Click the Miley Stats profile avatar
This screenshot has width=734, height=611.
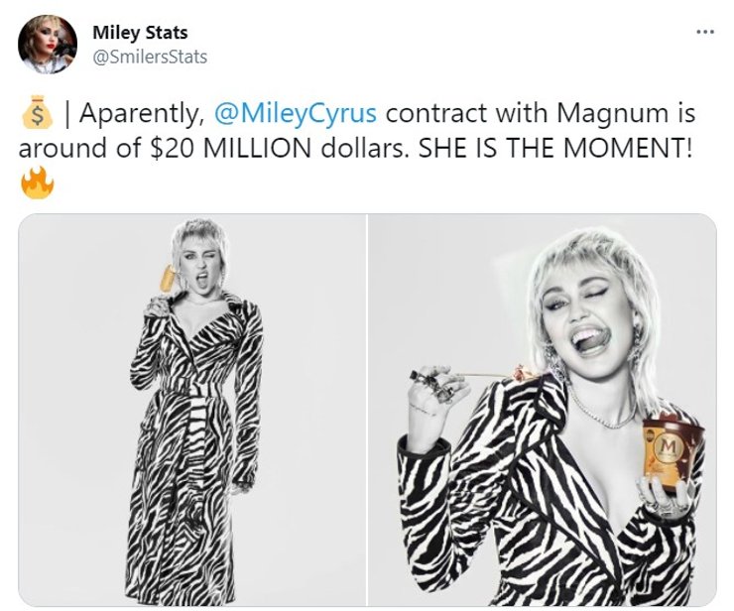point(48,45)
